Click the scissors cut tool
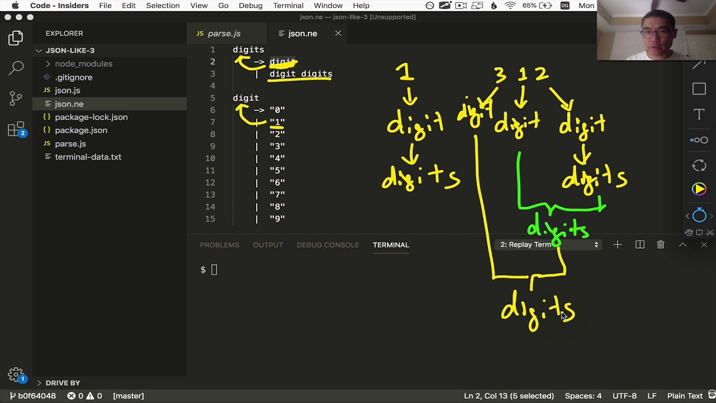 coord(710,232)
